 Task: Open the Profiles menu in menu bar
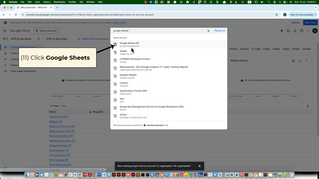(x=72, y=2)
